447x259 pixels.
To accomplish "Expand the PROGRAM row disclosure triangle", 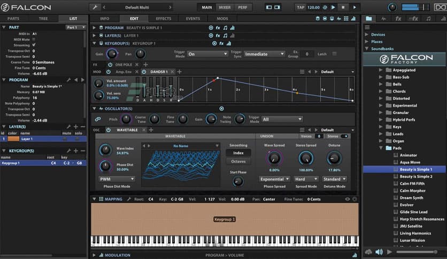I will 94,28.
